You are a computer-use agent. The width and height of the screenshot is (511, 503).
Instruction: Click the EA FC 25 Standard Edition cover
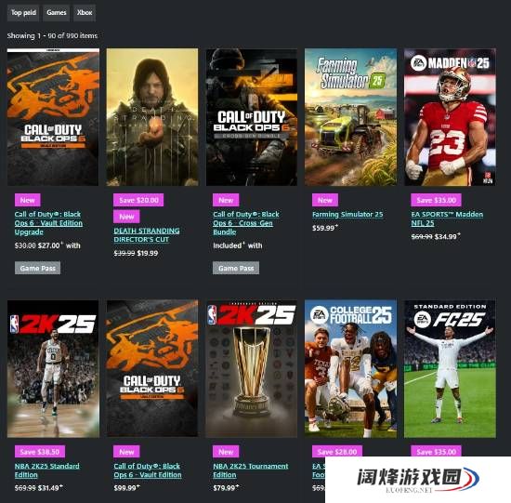click(450, 368)
